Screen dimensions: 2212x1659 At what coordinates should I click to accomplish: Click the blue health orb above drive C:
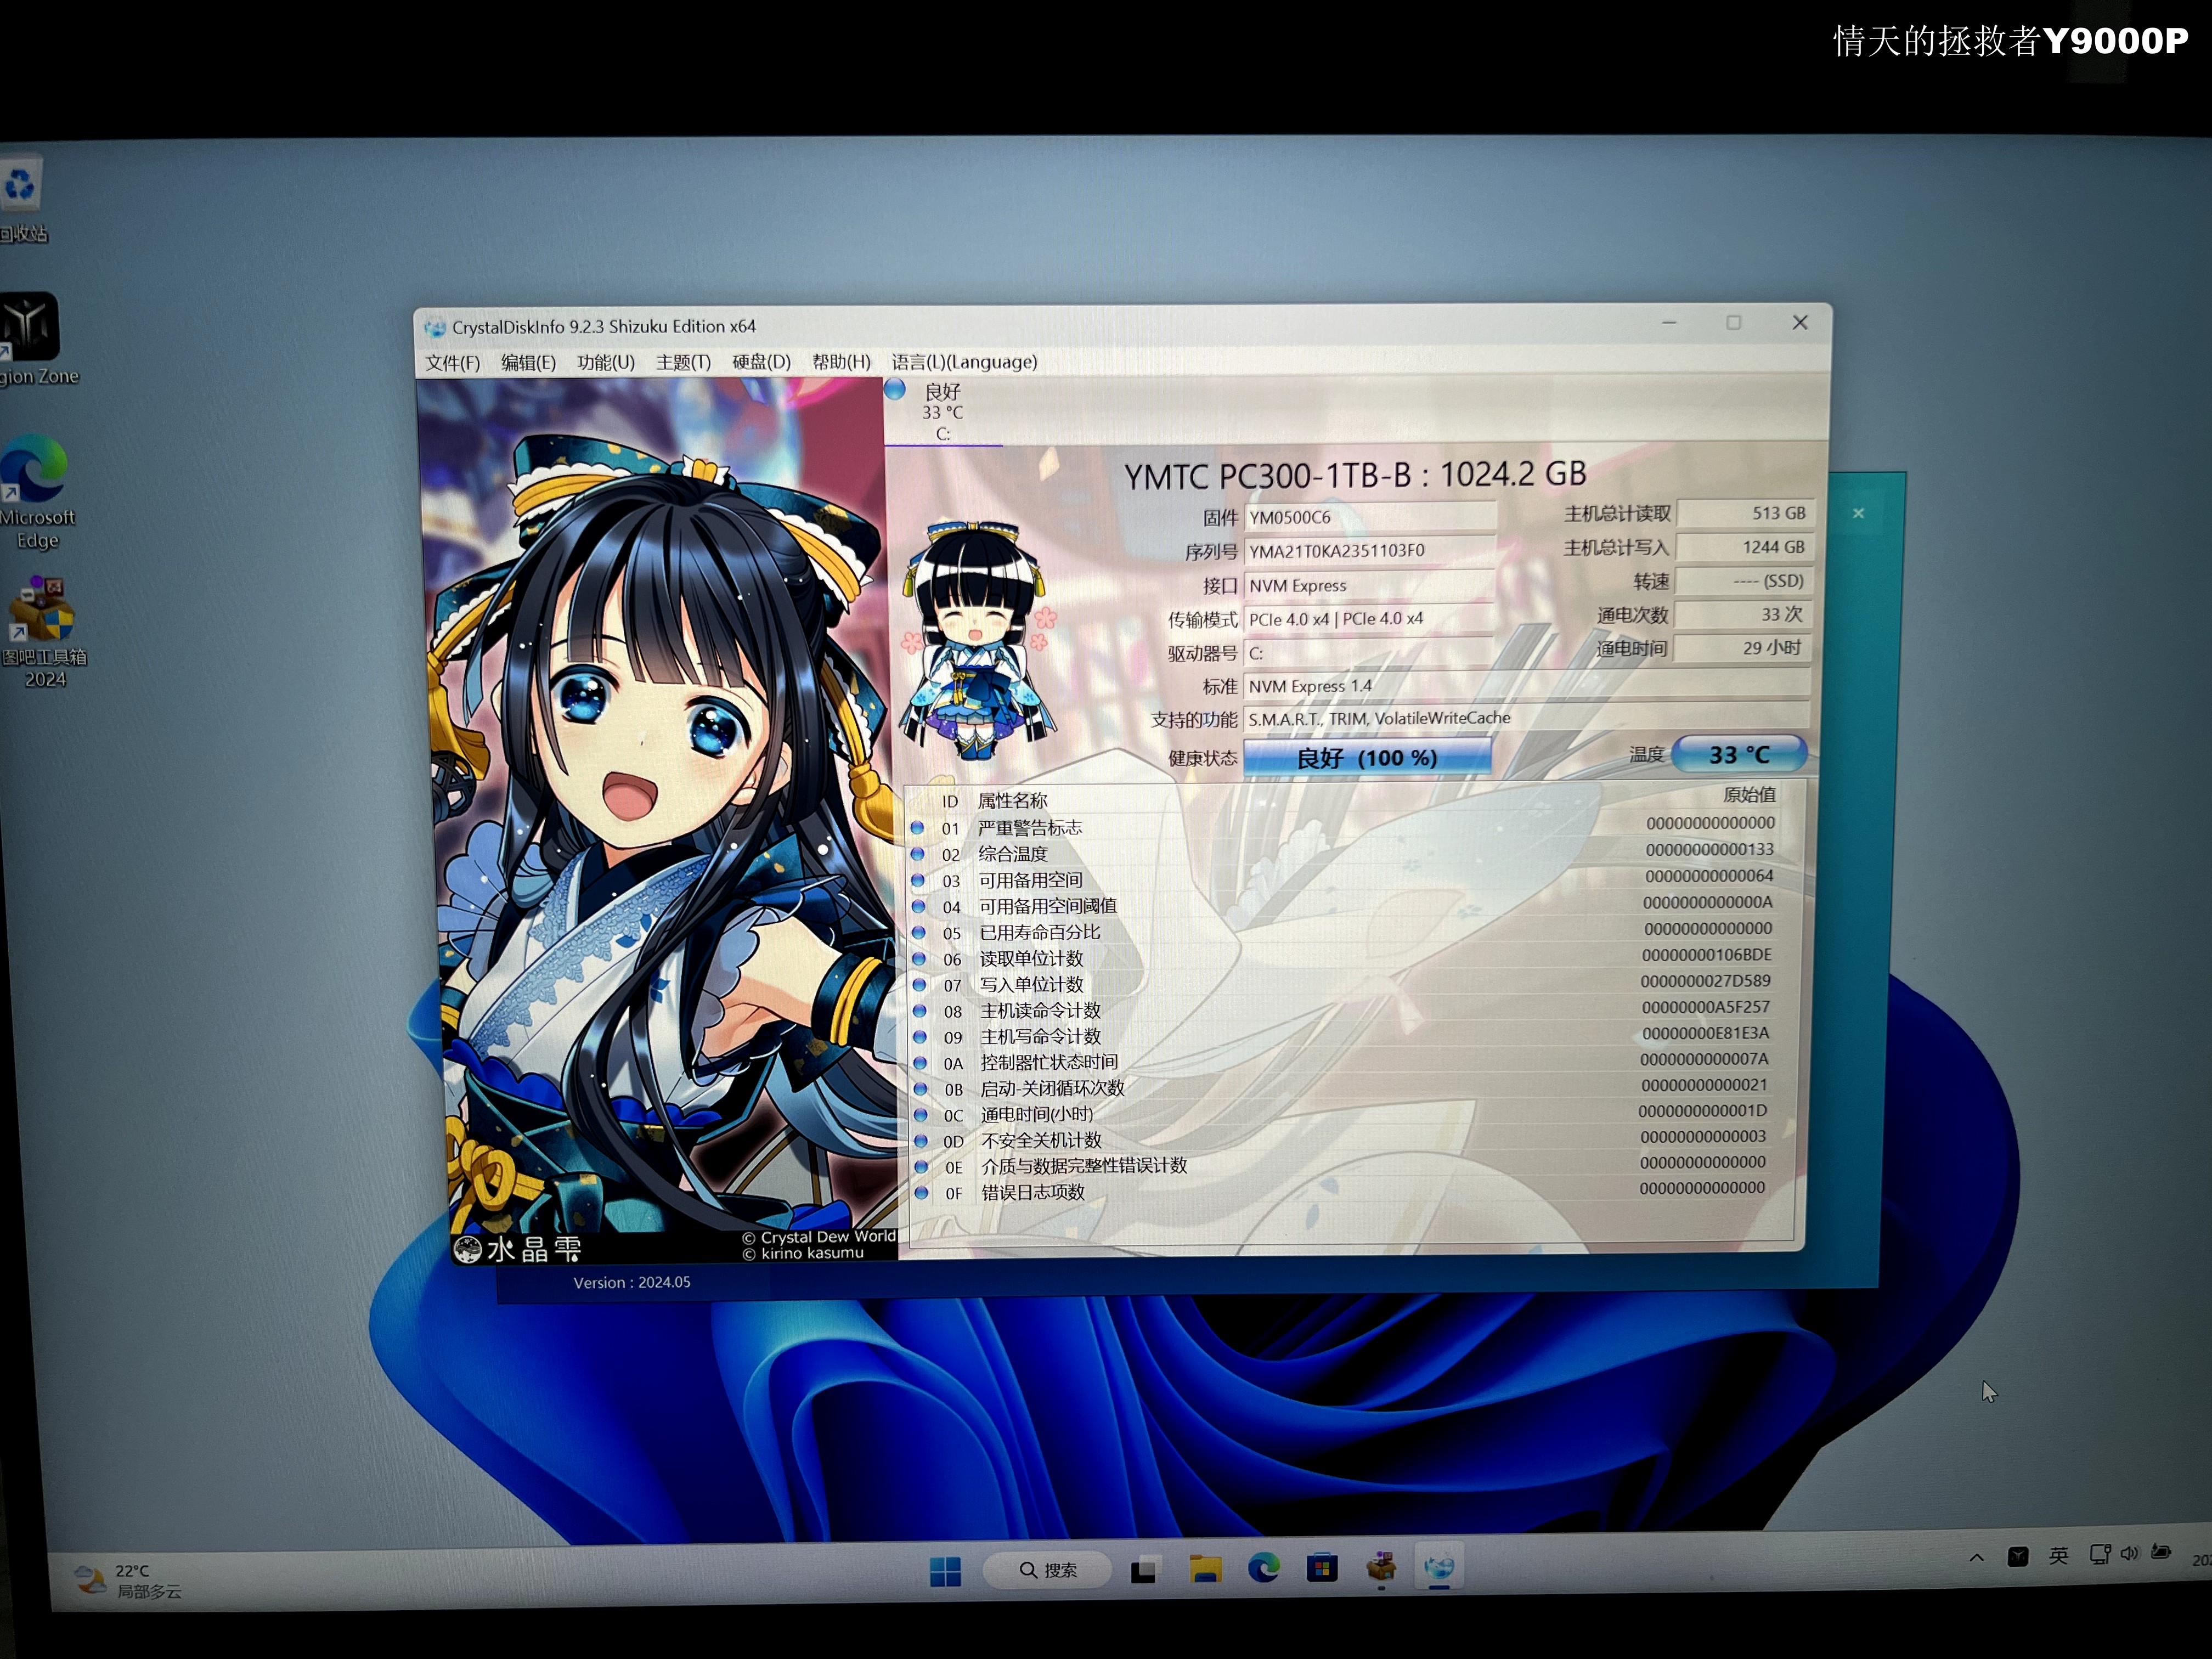895,390
